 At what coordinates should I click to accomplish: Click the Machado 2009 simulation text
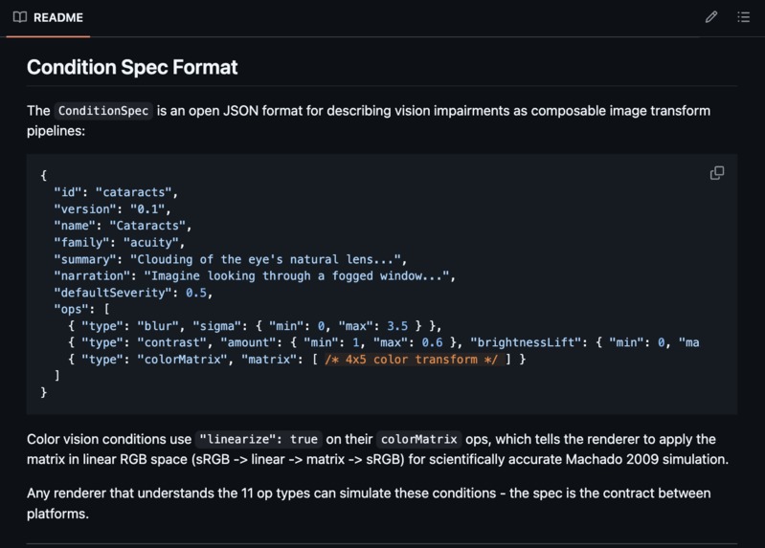(x=647, y=459)
